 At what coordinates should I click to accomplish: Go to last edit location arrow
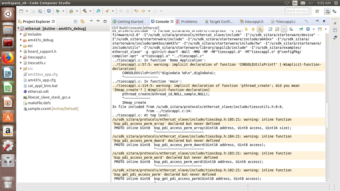136,11
